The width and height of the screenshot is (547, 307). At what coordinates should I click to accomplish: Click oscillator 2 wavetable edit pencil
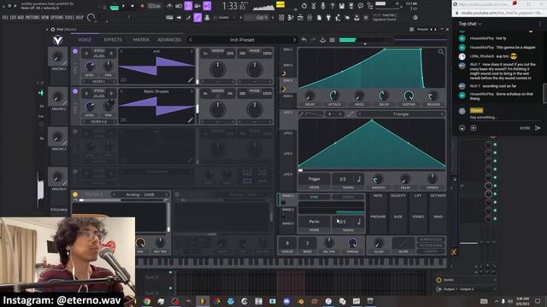[190, 120]
